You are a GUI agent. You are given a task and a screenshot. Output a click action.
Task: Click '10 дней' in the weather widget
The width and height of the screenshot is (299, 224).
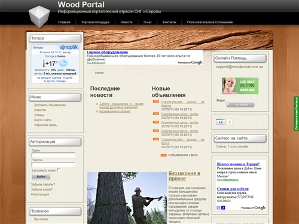(x=68, y=78)
